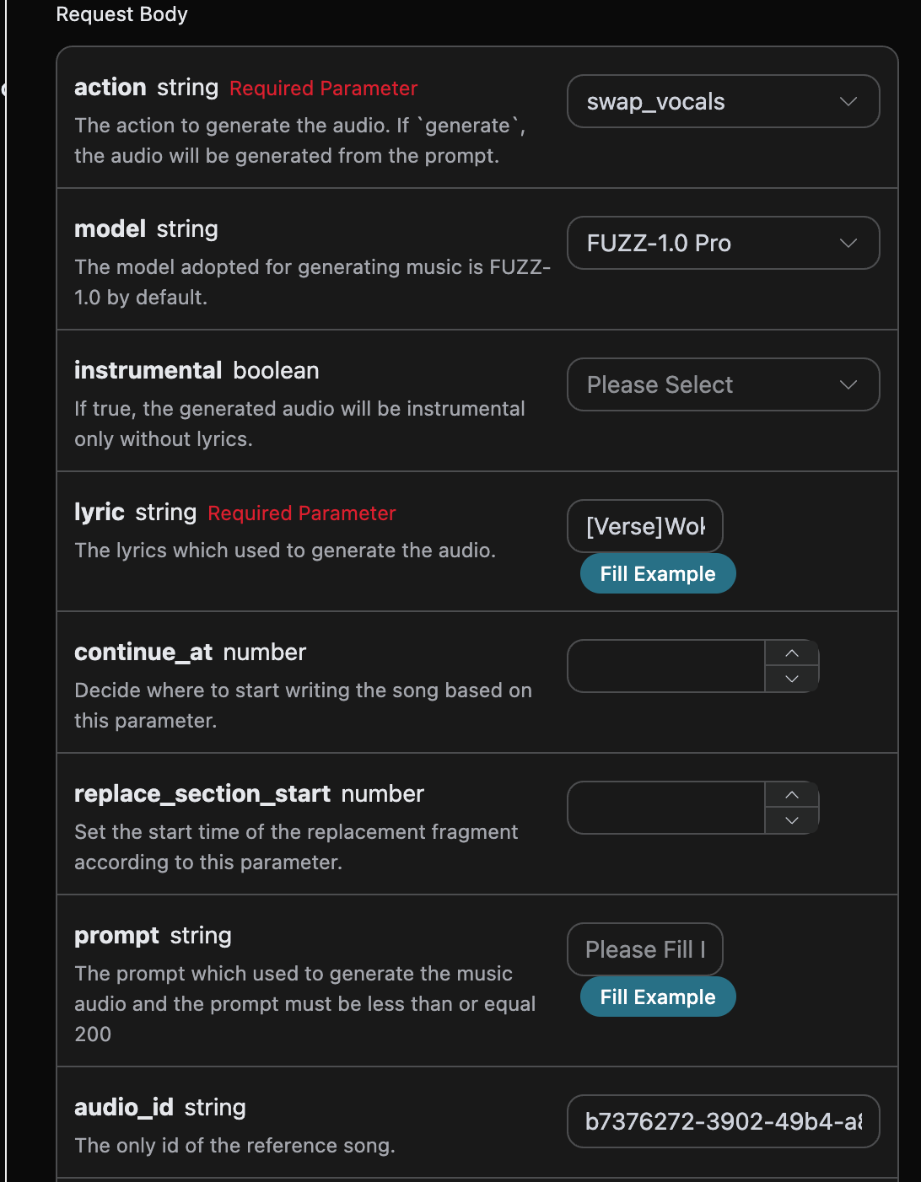Click the prompt text input field
Viewport: 921px width, 1182px height.
point(645,949)
